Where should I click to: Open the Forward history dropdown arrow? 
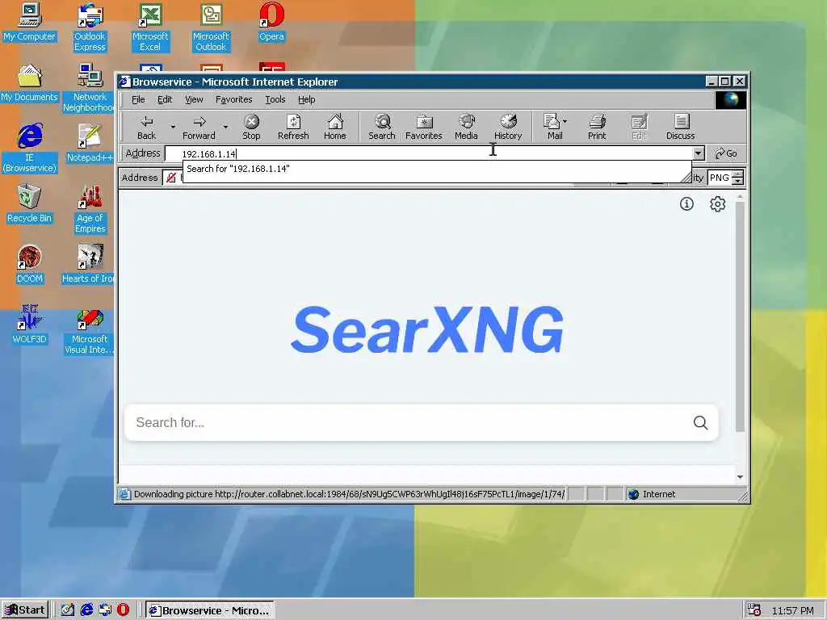[225, 127]
